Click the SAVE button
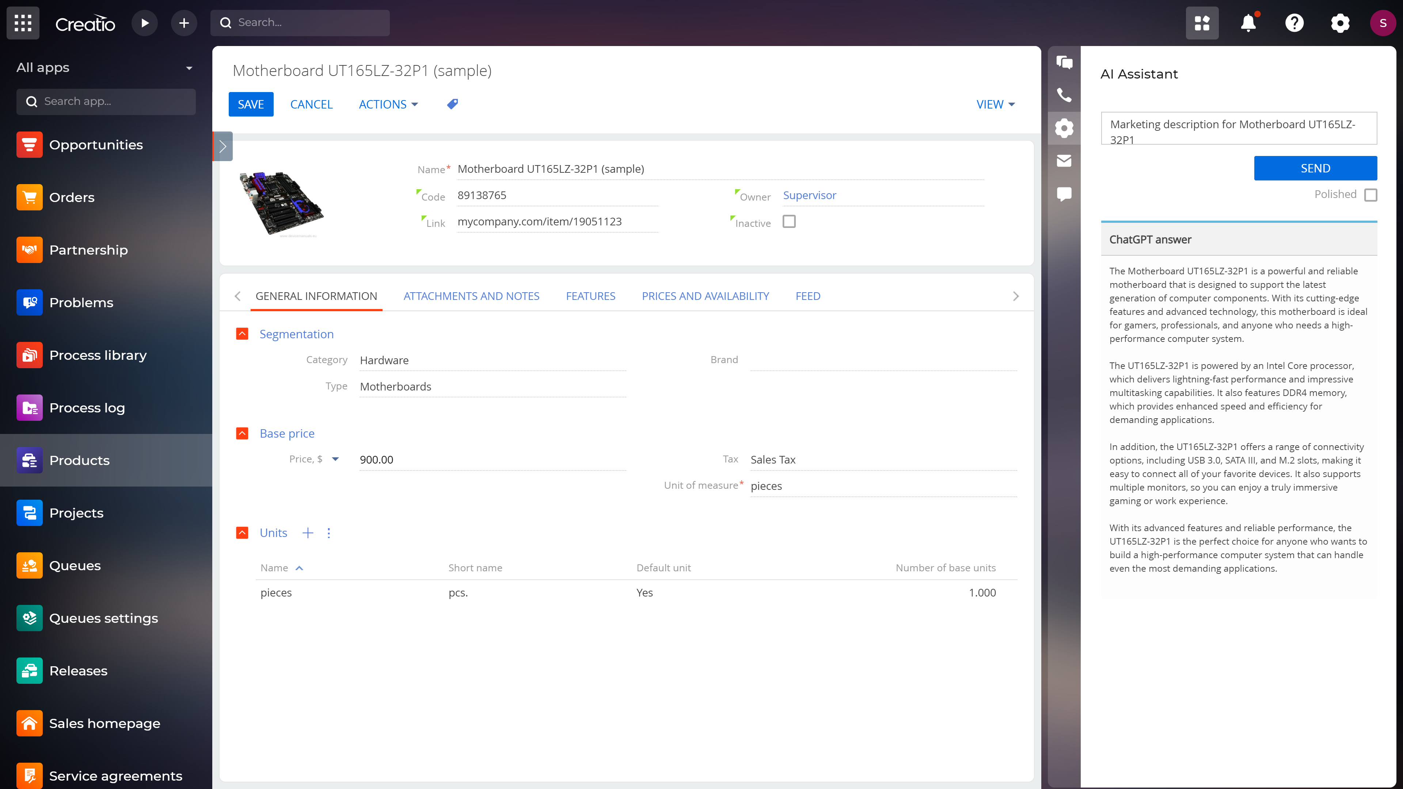 [x=251, y=104]
